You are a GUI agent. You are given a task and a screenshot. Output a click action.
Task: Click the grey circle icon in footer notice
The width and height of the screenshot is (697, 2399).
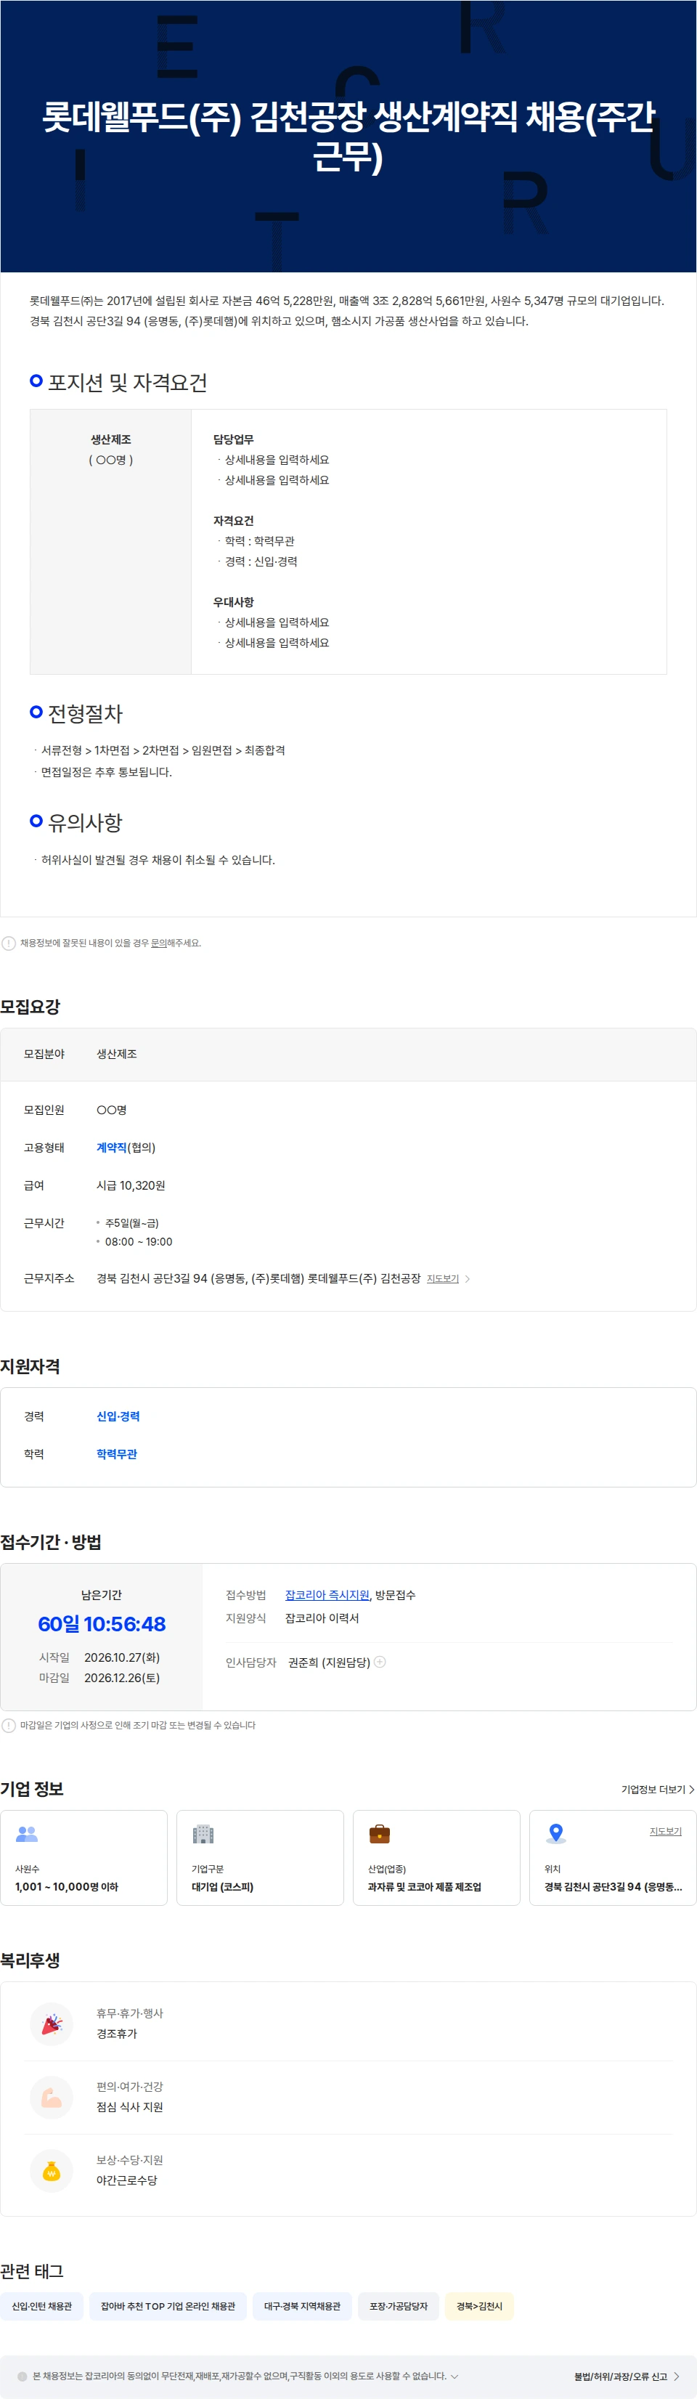(x=23, y=2376)
